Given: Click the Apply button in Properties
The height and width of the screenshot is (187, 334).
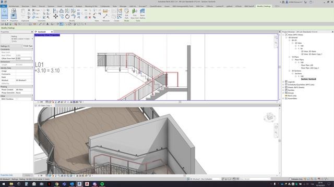Looking at the screenshot, I should tap(28, 175).
